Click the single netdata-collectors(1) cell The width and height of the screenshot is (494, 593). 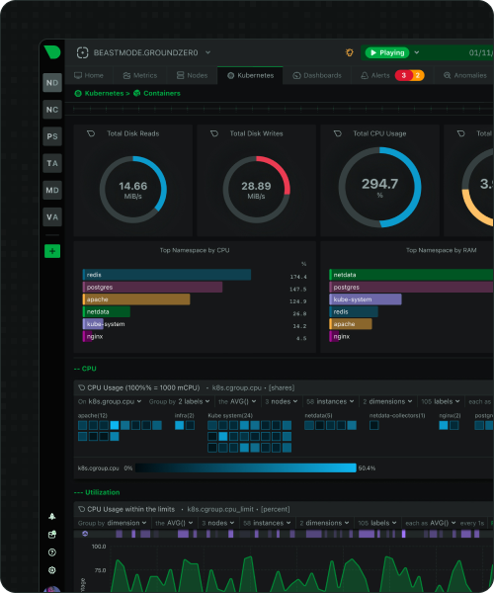pyautogui.click(x=374, y=425)
